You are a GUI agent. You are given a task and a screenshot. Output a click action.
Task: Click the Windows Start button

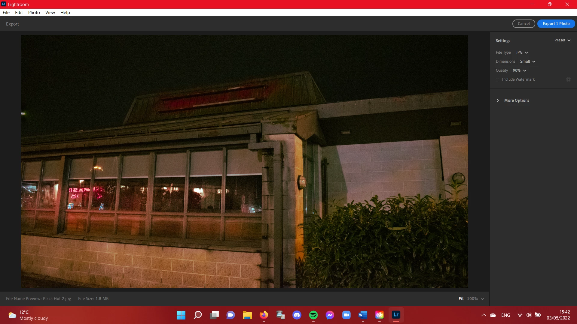[181, 315]
